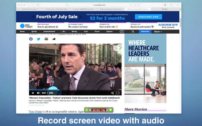Enter fullscreen on the video player
Image resolution: width=202 pixels, height=126 pixels.
[x=118, y=93]
